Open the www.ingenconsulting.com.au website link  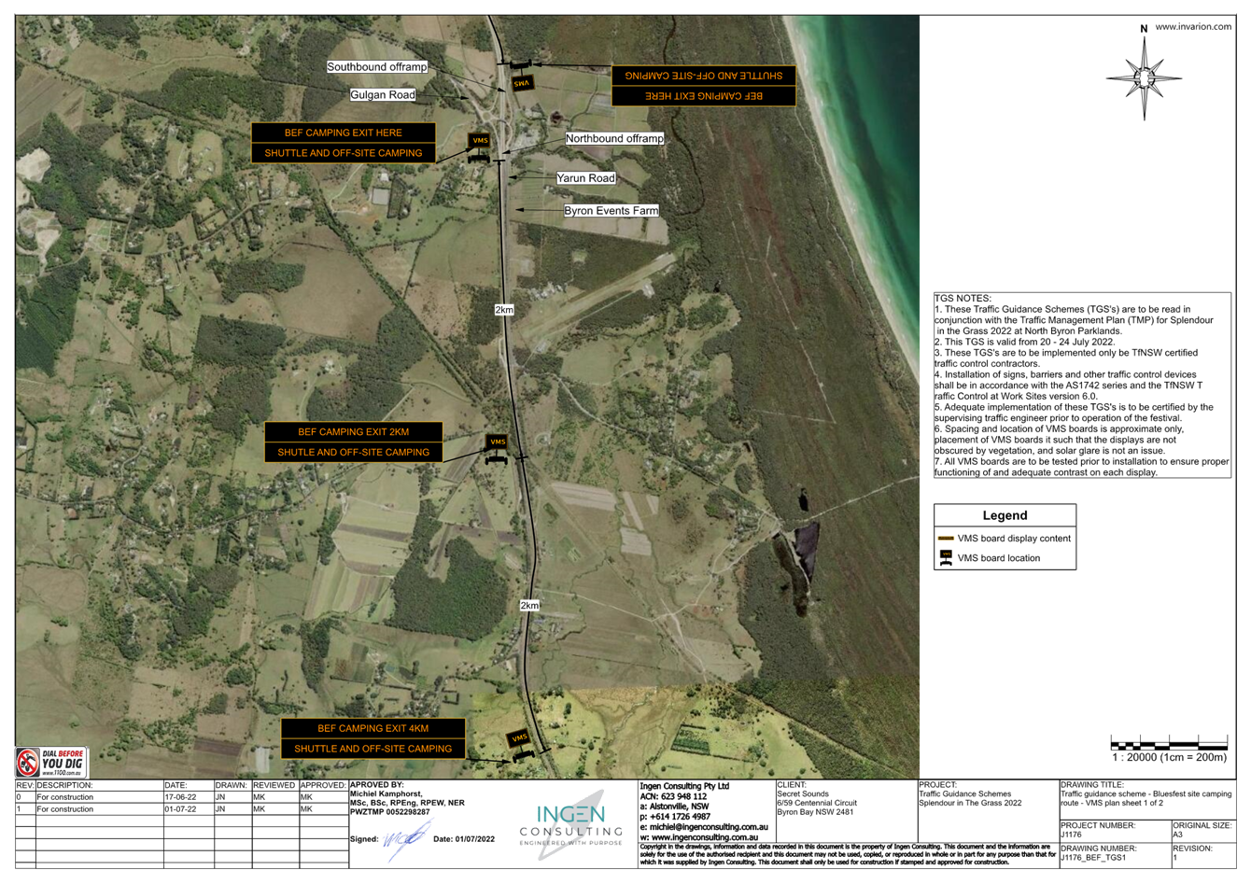[704, 837]
